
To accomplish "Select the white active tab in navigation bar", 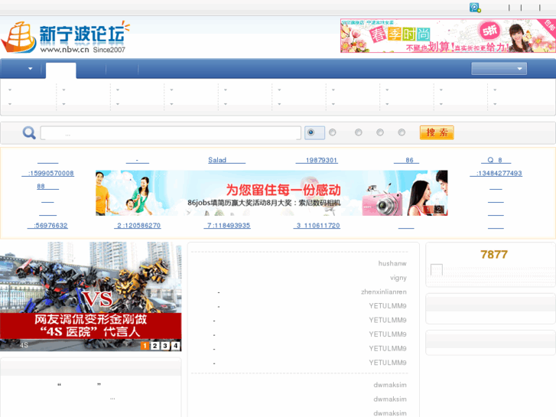I will 60,70.
